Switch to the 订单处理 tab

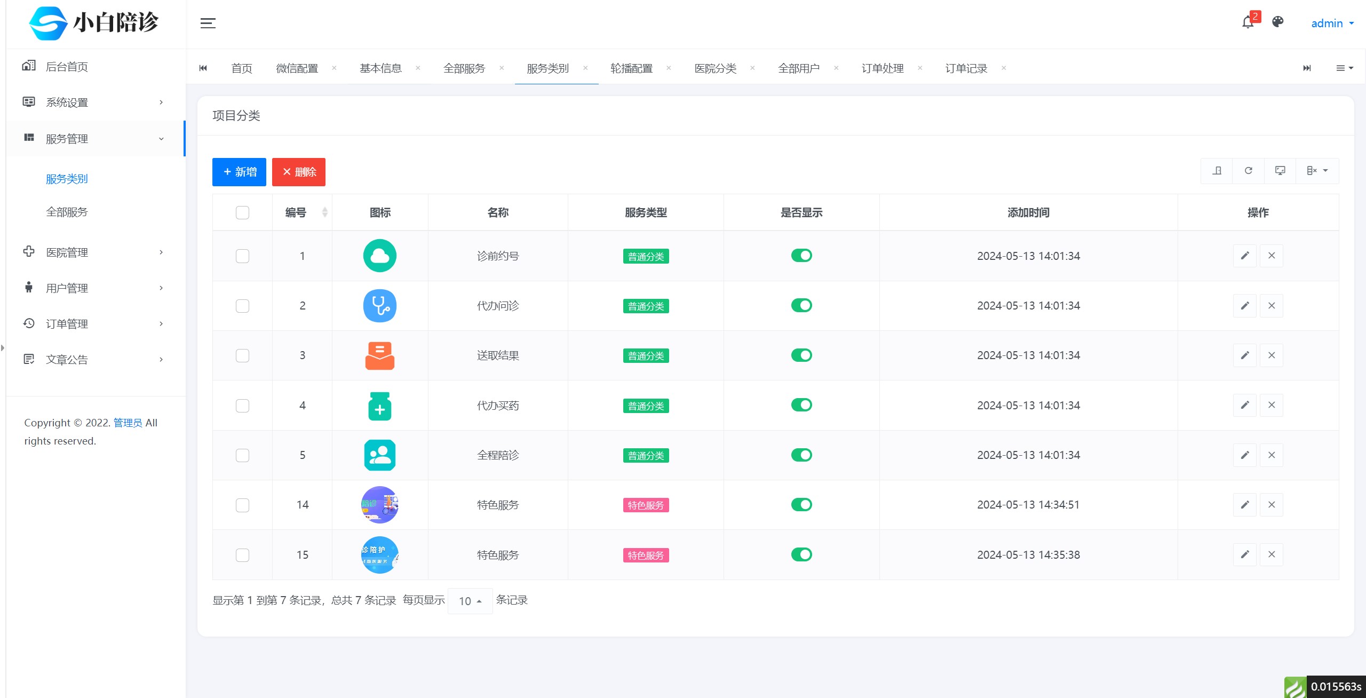tap(883, 68)
